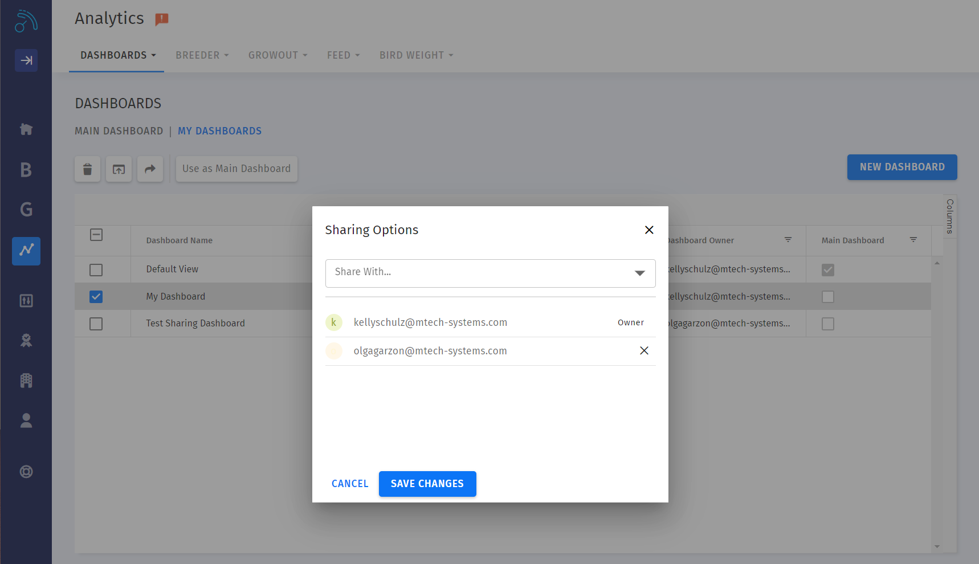Check the Test Sharing Dashboard checkbox
Viewport: 979px width, 564px height.
coord(96,324)
